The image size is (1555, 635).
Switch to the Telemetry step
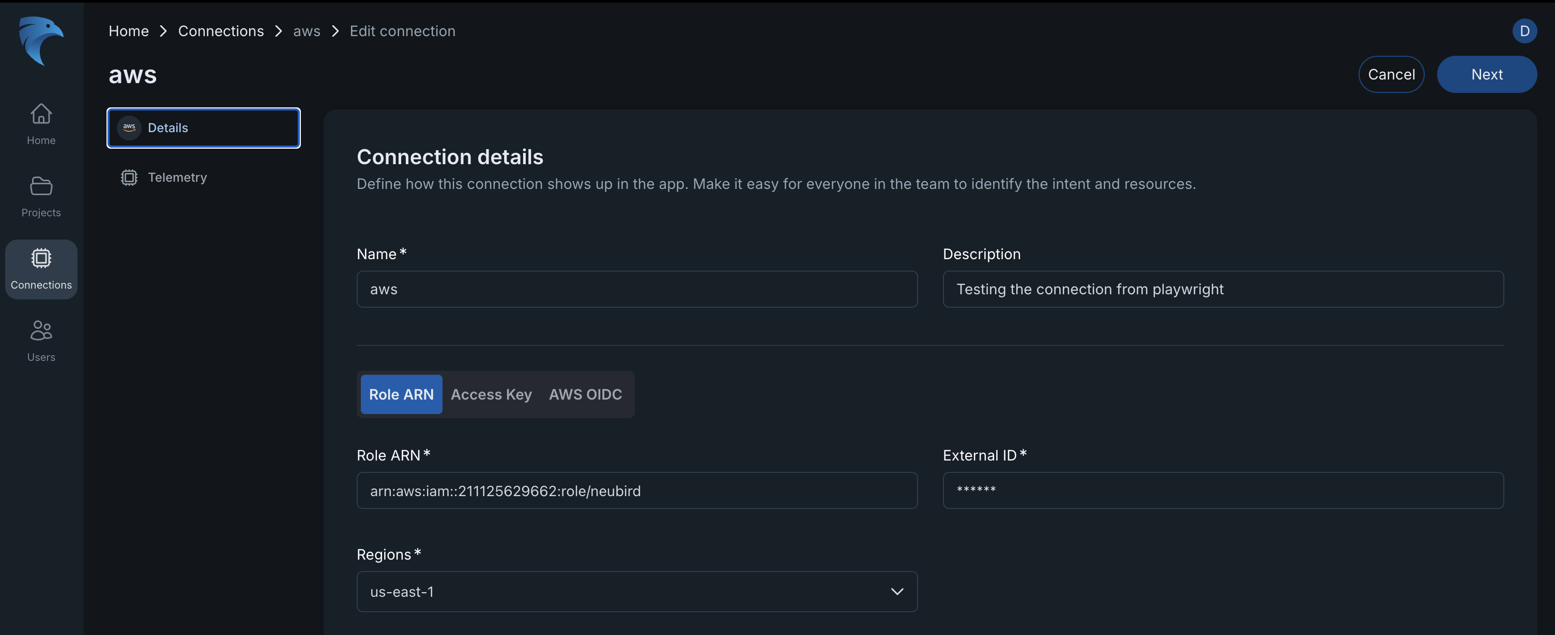tap(177, 177)
